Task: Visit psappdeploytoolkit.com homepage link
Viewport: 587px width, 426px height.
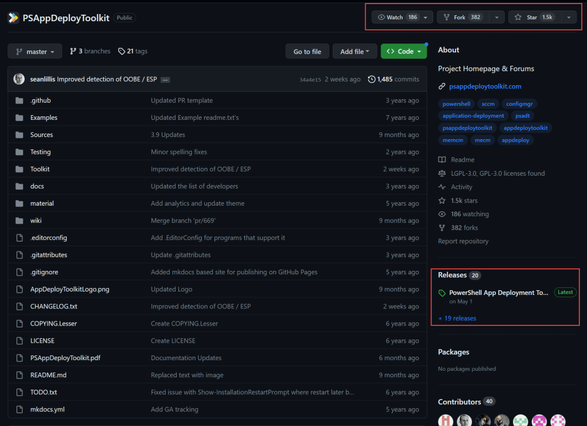Action: click(485, 86)
